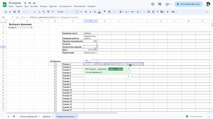
Task: Select the Paint format tool
Action: pos(19,12)
